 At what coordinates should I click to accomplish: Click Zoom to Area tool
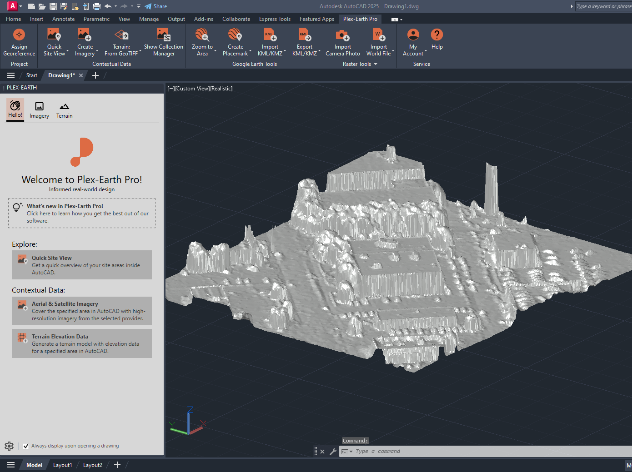[202, 42]
